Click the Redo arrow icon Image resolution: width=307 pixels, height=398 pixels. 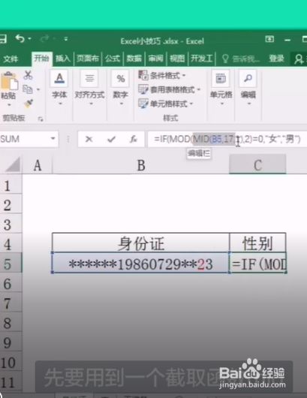coord(44,38)
